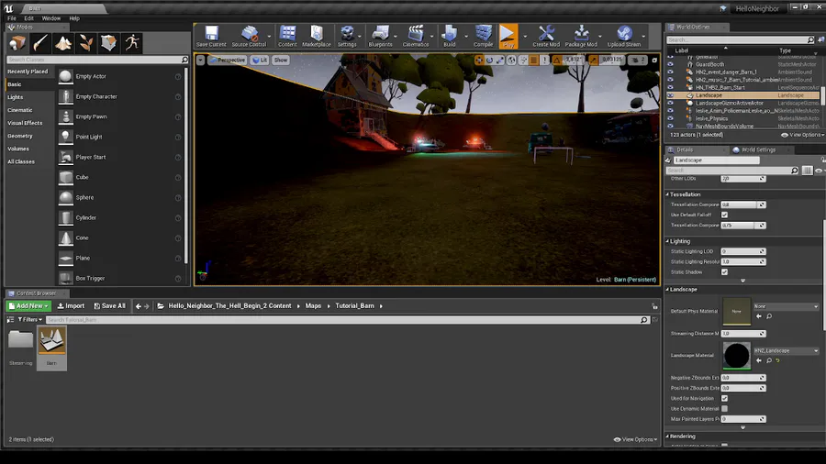Click the Save All button
The height and width of the screenshot is (464, 826).
pyautogui.click(x=109, y=305)
